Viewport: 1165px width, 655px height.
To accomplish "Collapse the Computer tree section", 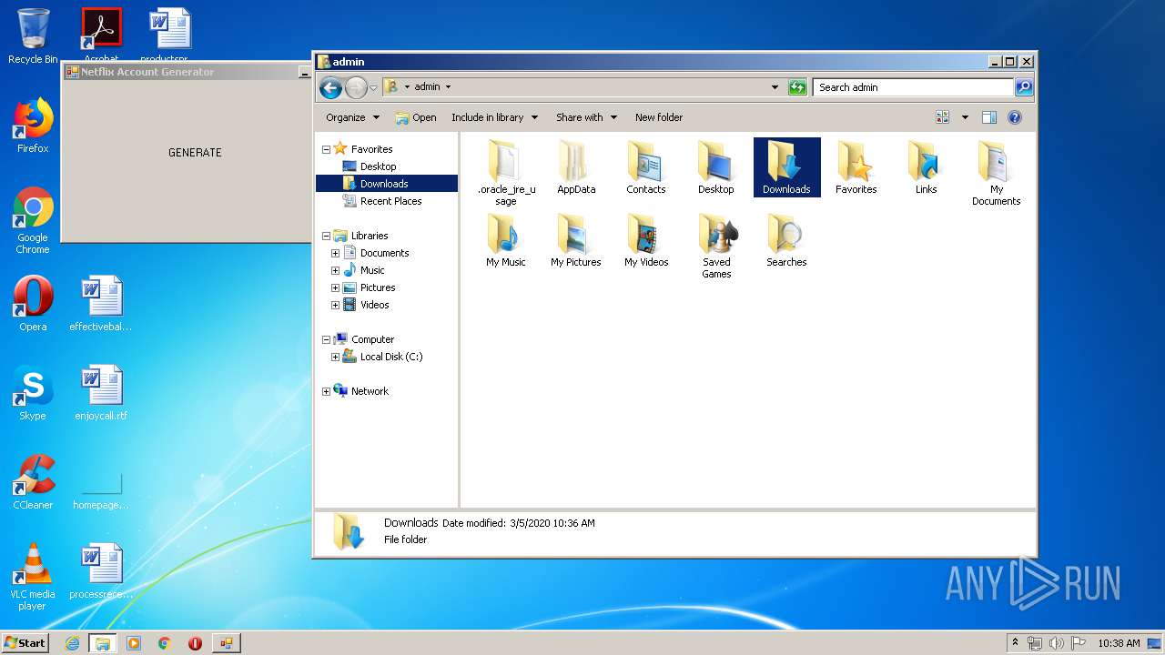I will 326,339.
